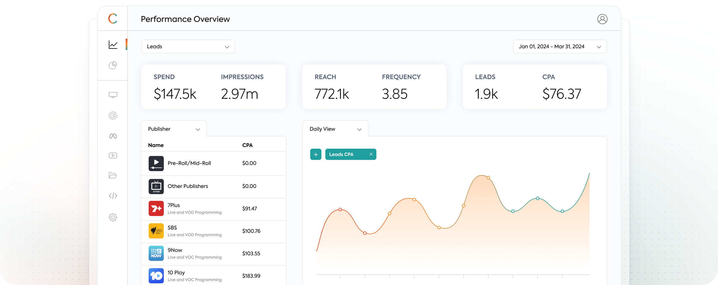Click the plus button to add metric

tap(316, 154)
